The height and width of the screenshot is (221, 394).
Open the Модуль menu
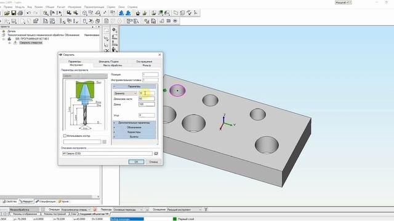point(20,7)
